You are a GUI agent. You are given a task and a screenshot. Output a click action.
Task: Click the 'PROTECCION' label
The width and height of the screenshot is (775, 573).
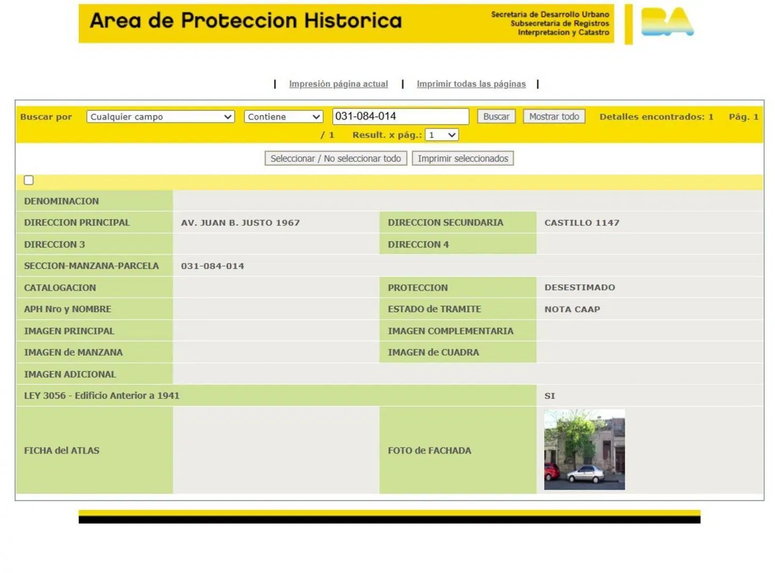(417, 288)
